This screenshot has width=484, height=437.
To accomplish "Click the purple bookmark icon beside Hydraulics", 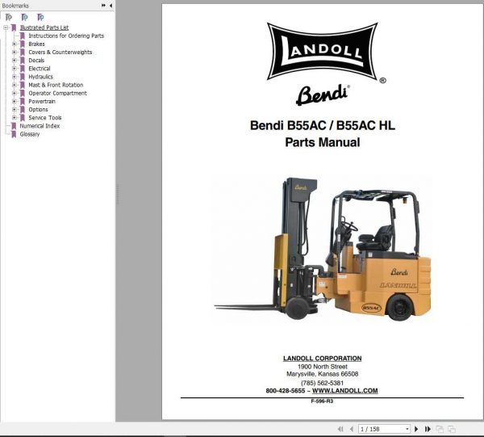I will coord(23,77).
